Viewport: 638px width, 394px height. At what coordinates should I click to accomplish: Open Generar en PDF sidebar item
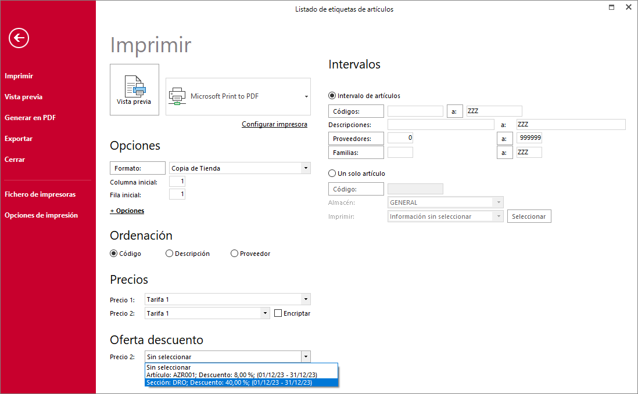pos(30,118)
